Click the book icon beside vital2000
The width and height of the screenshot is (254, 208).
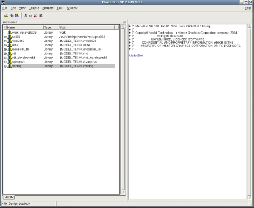click(x=10, y=41)
